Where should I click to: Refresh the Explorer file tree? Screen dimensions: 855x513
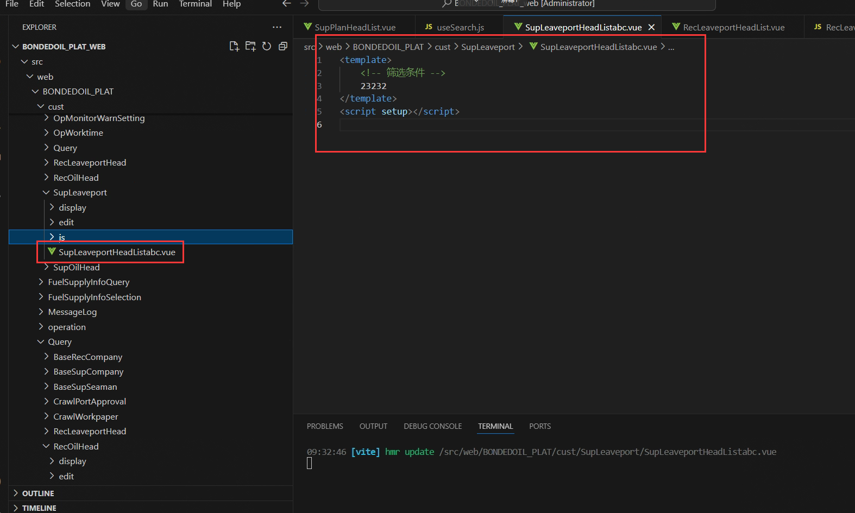coord(267,46)
